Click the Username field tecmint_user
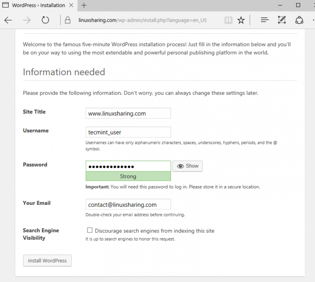 [128, 132]
